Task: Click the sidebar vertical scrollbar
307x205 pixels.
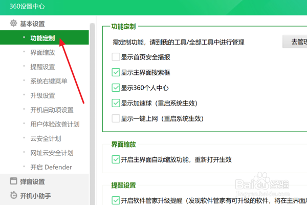Action: [x=92, y=114]
